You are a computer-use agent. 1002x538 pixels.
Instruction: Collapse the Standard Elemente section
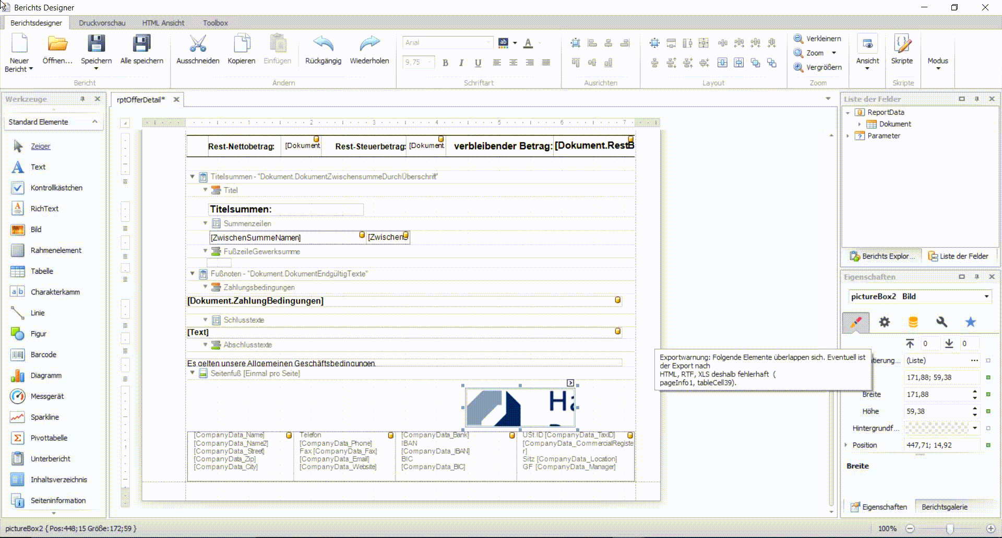tap(94, 121)
